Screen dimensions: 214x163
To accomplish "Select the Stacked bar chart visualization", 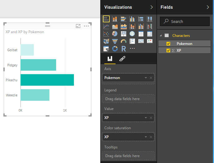I will (x=106, y=19).
